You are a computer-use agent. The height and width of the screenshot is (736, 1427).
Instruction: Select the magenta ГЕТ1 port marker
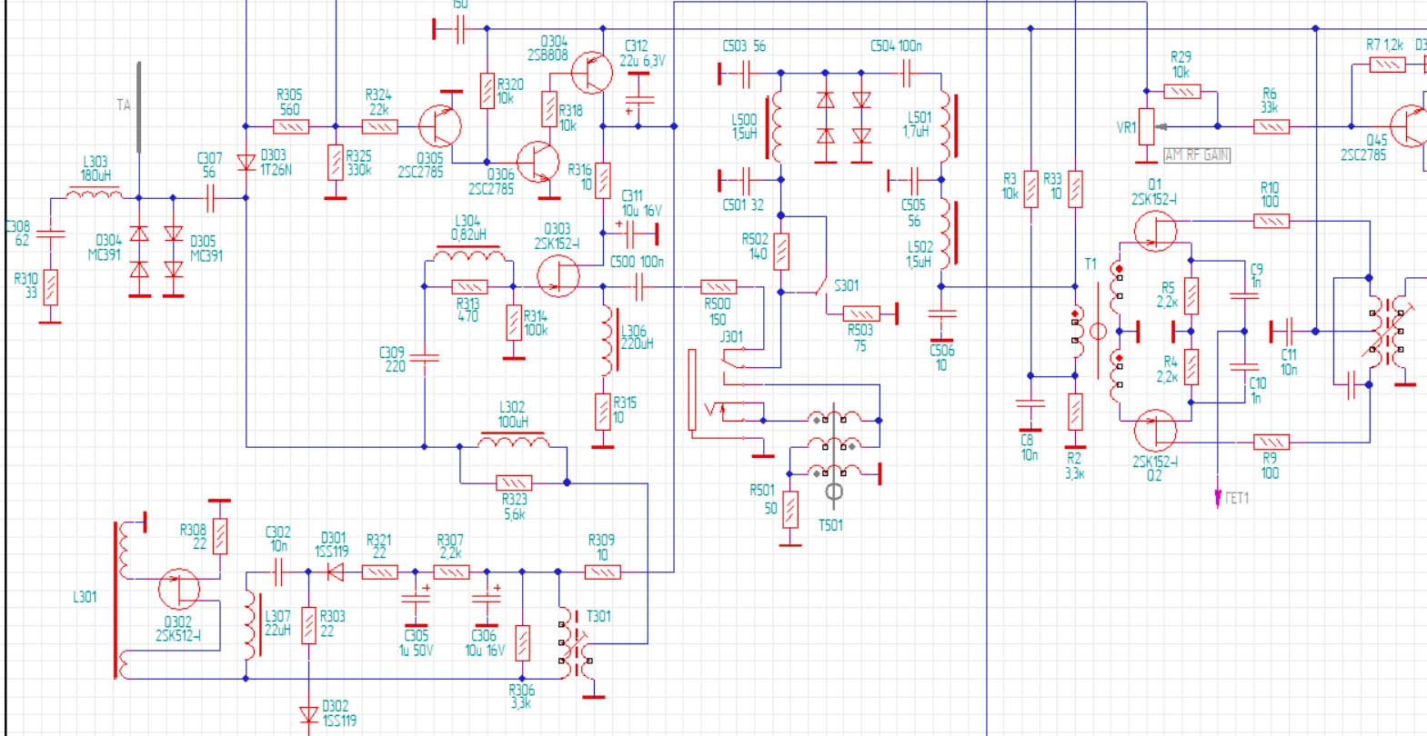[x=1219, y=497]
